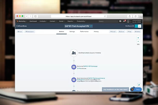This screenshot has height=105, width=158.
Task: Click the HubSpot sprocket logo
Action: click(17, 21)
